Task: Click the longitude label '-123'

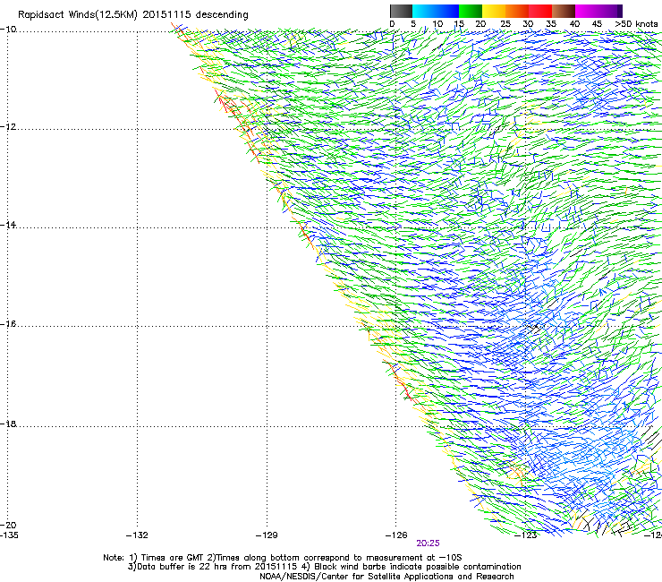Action: click(526, 535)
